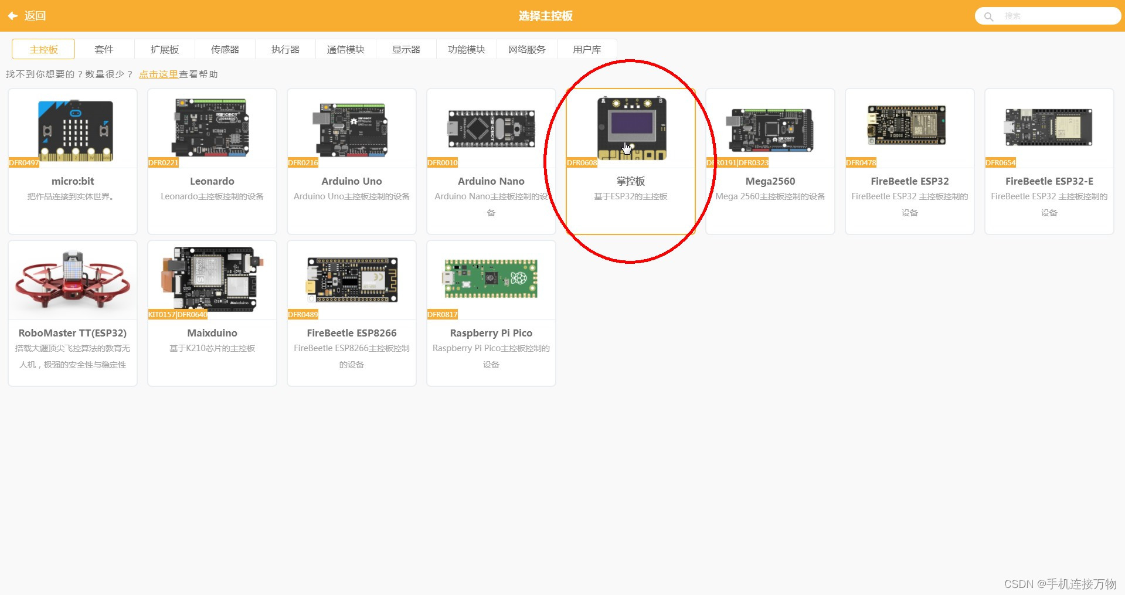Viewport: 1125px width, 595px height.
Task: Click the Arduino Nano card title
Action: click(491, 181)
